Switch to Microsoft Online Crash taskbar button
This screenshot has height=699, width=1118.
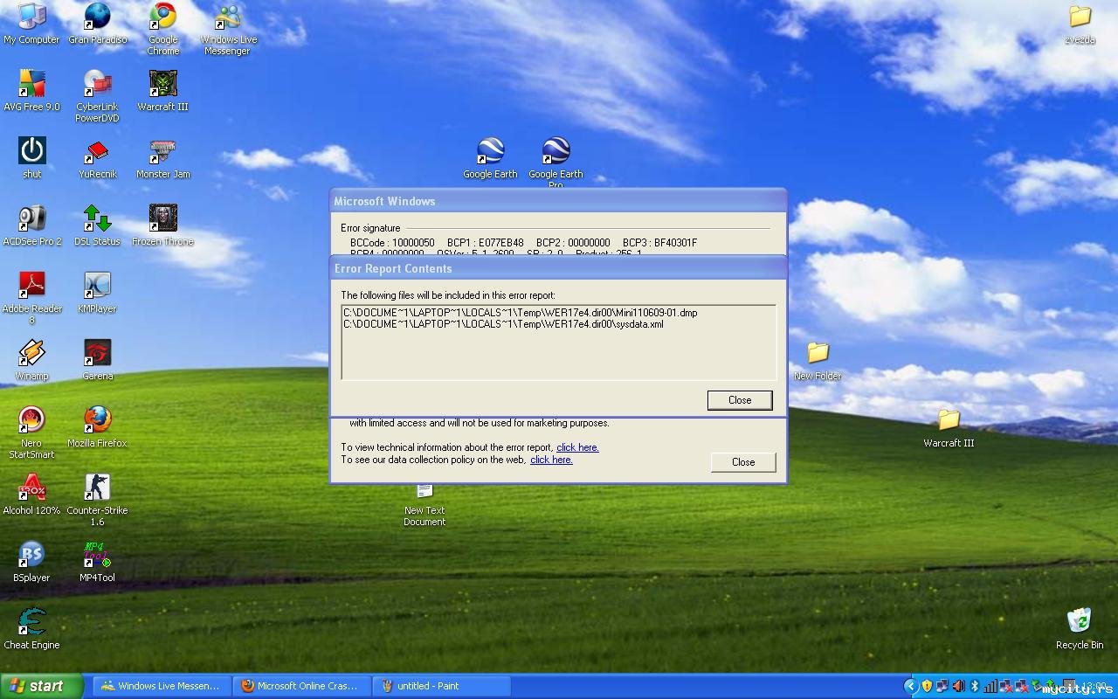point(301,686)
